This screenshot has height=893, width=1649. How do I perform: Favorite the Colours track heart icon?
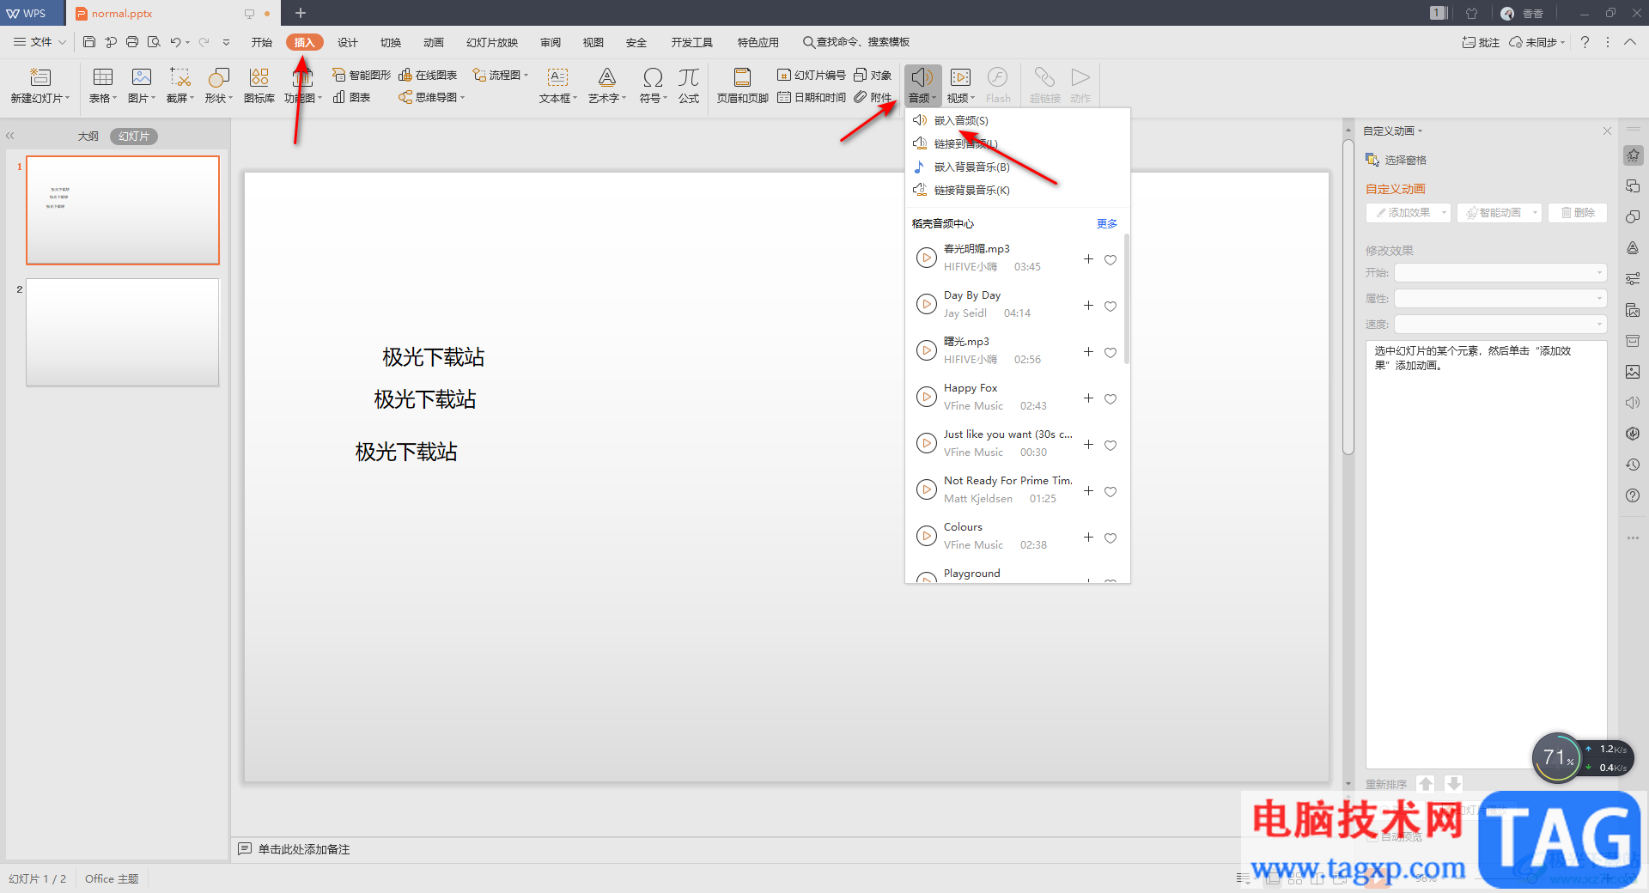1110,538
